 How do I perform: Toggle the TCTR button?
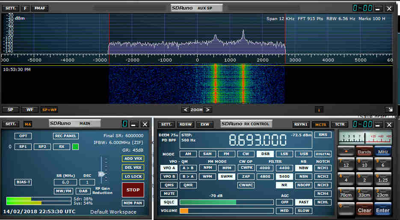340,124
